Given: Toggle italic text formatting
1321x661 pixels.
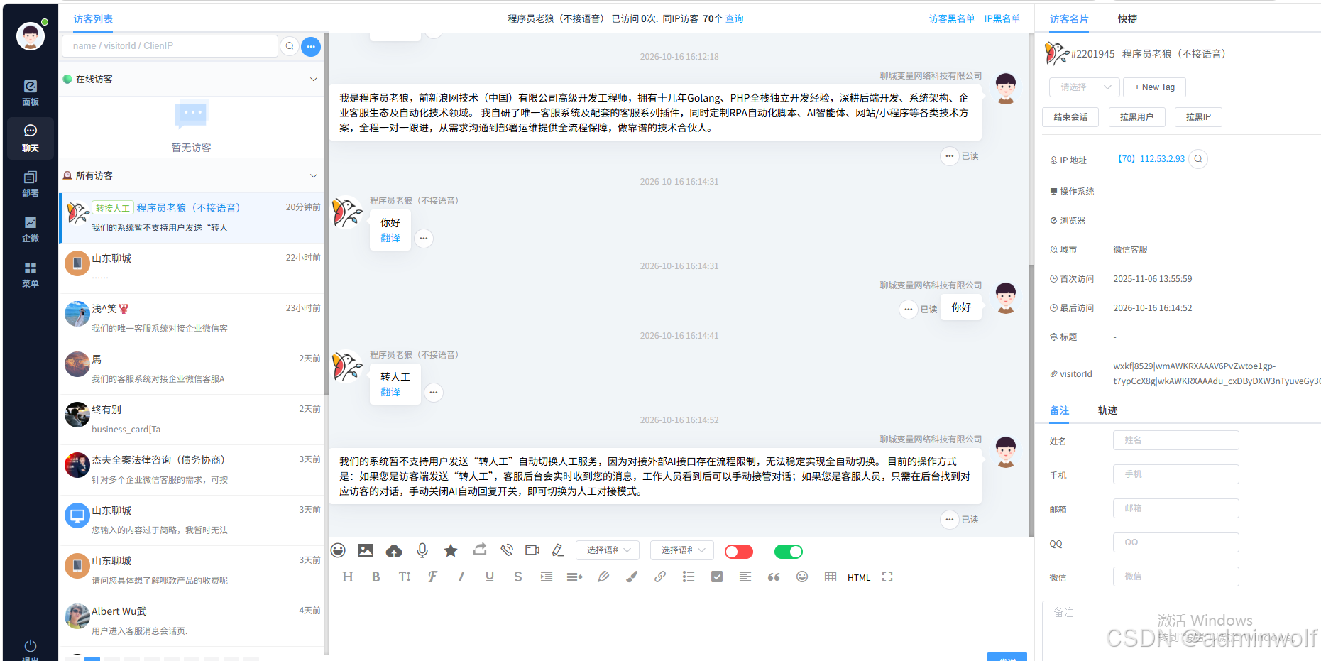Looking at the screenshot, I should click(x=461, y=577).
